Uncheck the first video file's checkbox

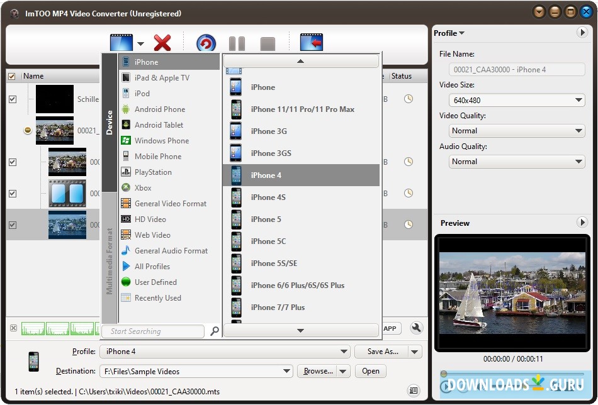(x=11, y=99)
